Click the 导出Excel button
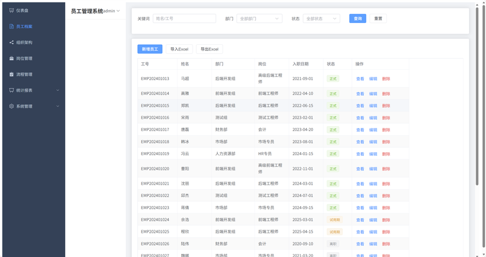The width and height of the screenshot is (486, 257). [x=210, y=49]
